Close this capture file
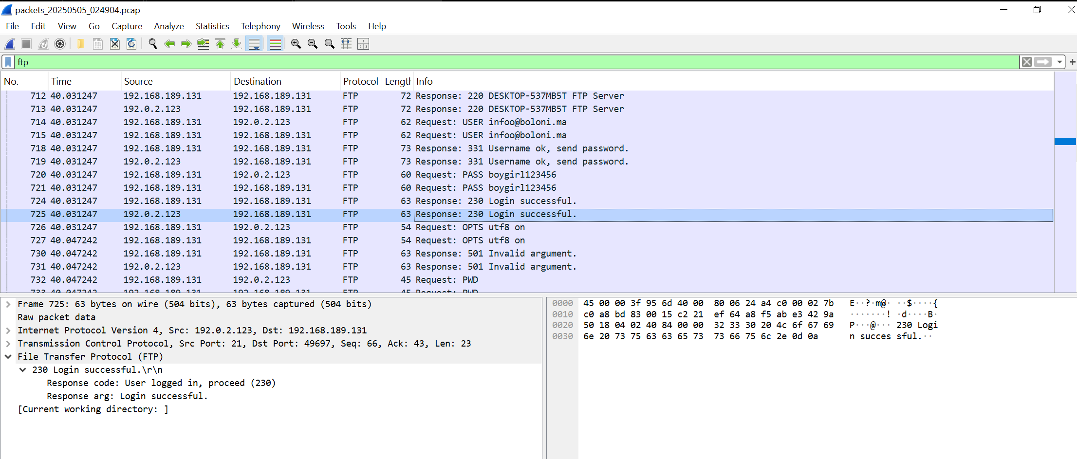This screenshot has height=459, width=1077. [x=115, y=44]
